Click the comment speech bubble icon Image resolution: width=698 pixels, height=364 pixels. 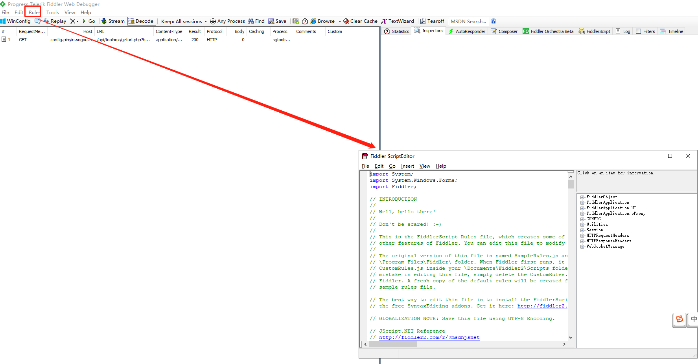click(x=38, y=21)
